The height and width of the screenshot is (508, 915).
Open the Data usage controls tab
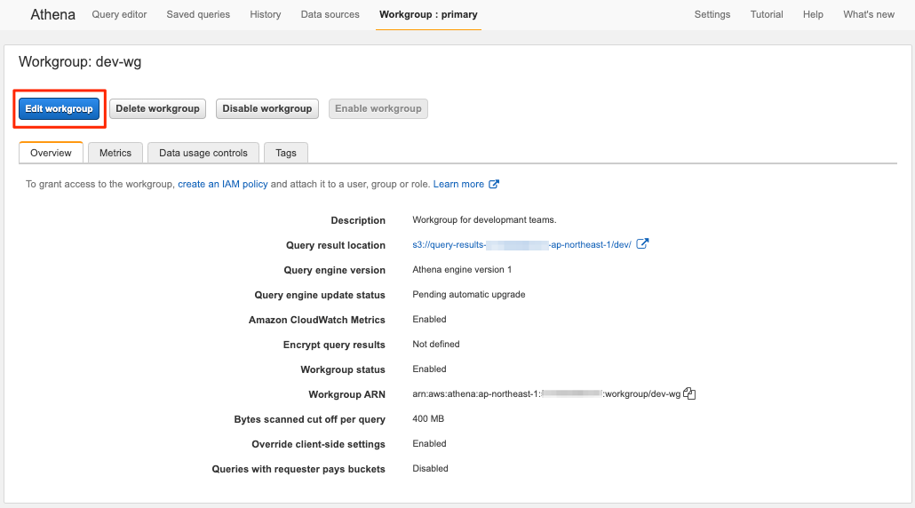(203, 153)
